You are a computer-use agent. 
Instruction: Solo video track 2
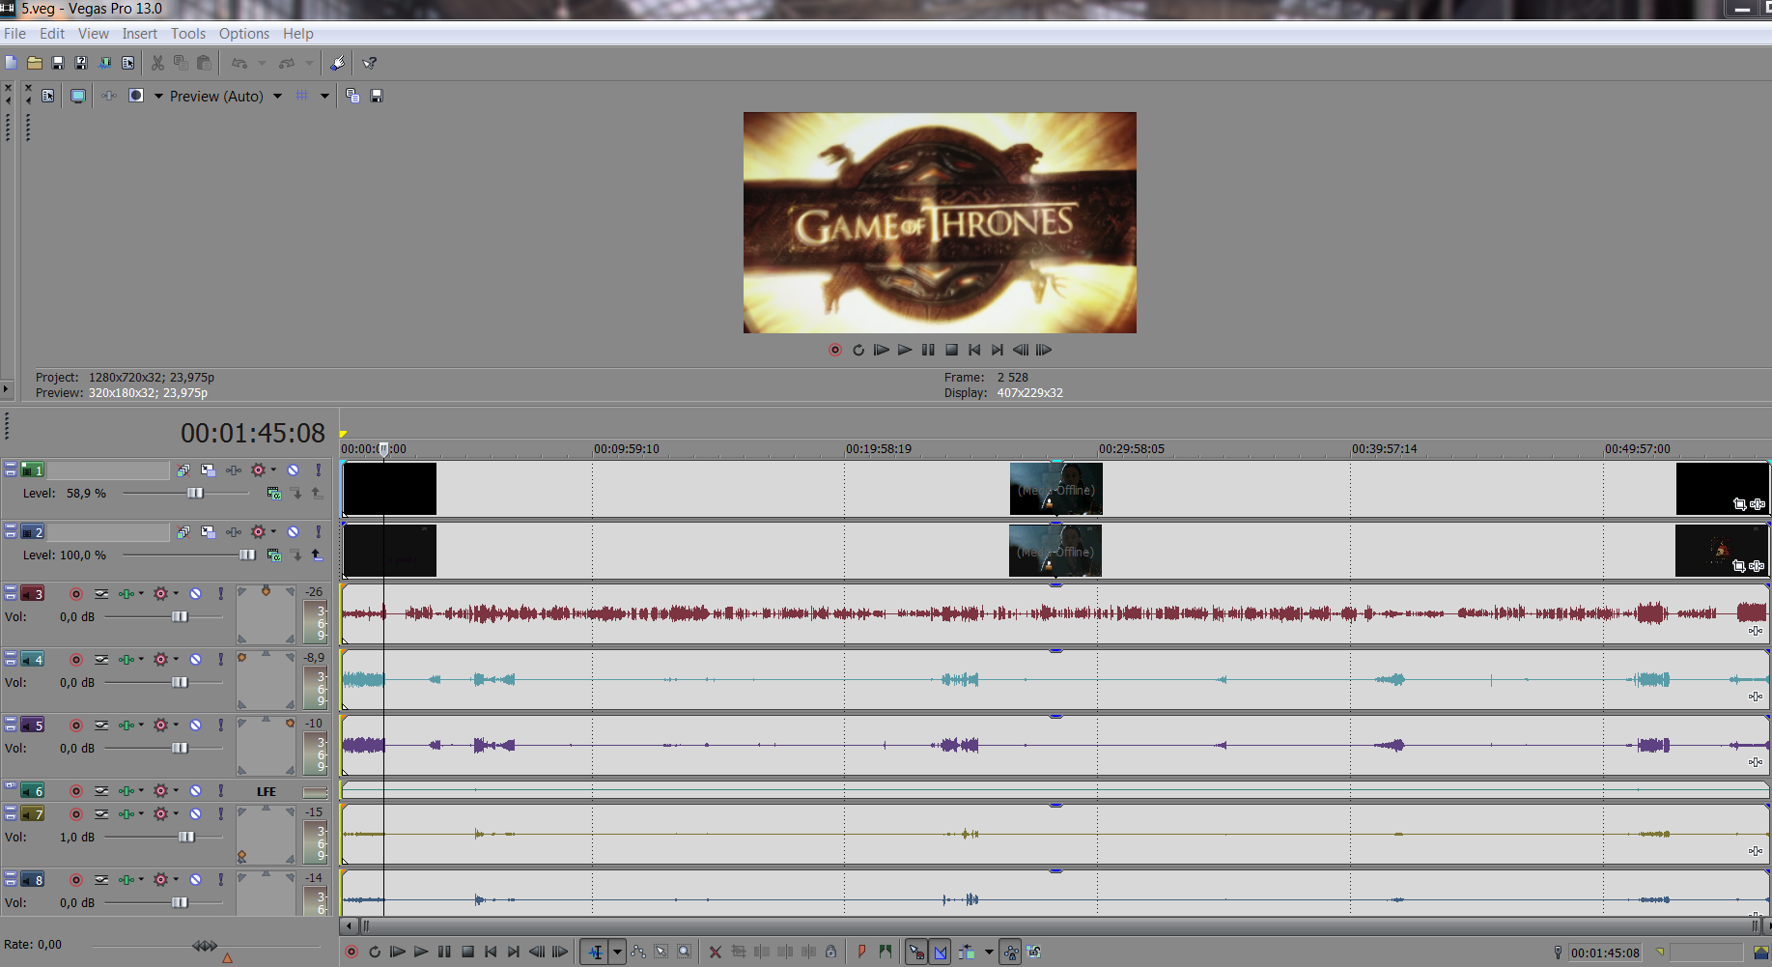click(318, 532)
